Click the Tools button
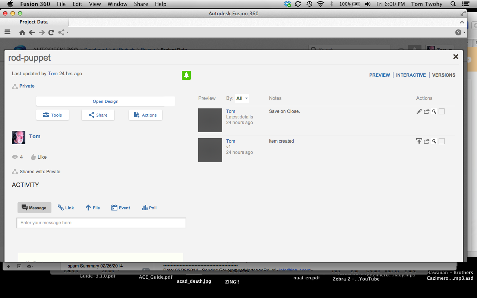 pos(53,115)
